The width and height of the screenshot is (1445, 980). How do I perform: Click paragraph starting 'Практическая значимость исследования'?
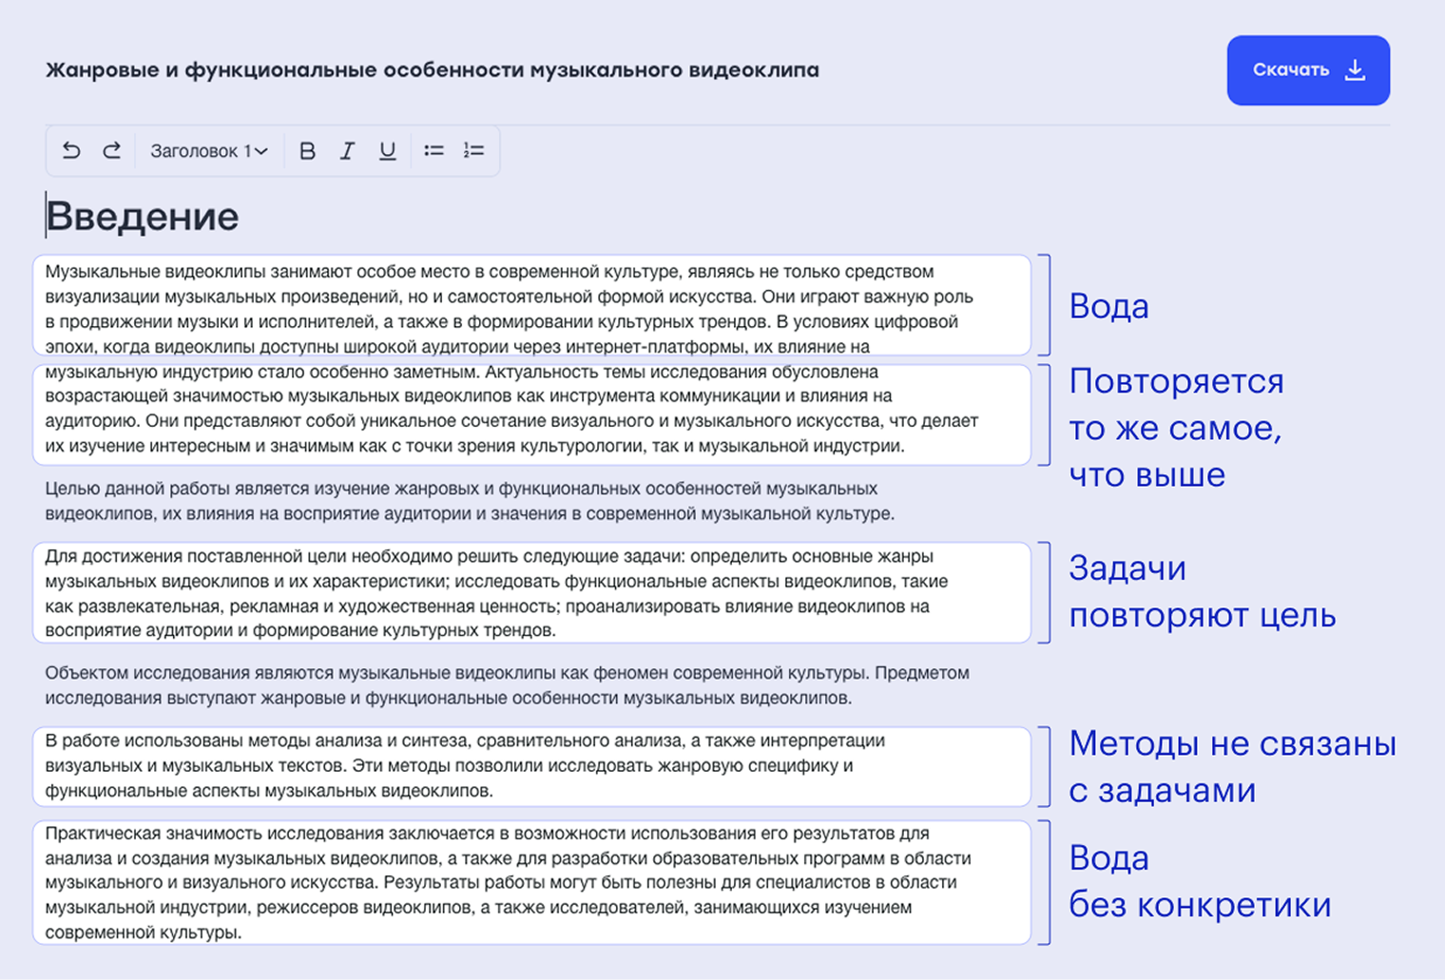click(x=508, y=883)
